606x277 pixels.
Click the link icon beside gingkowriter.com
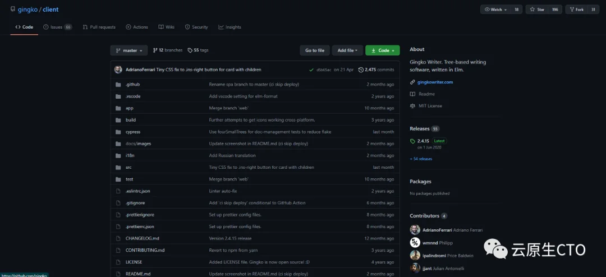(x=413, y=82)
